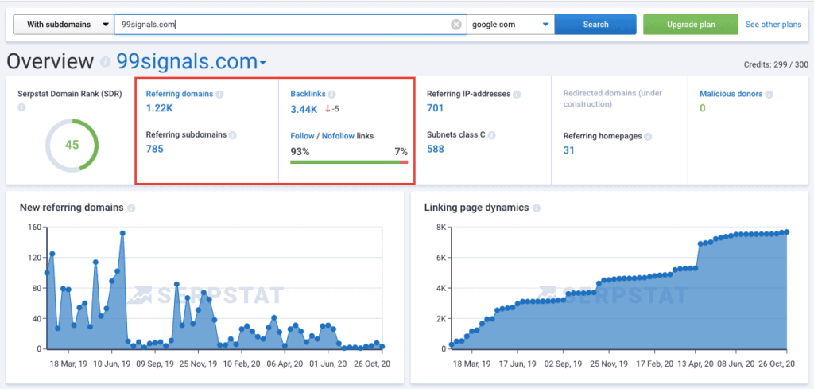This screenshot has height=389, width=814.
Task: Click the info icon under Serpstat Domain Rank
Action: (x=21, y=107)
